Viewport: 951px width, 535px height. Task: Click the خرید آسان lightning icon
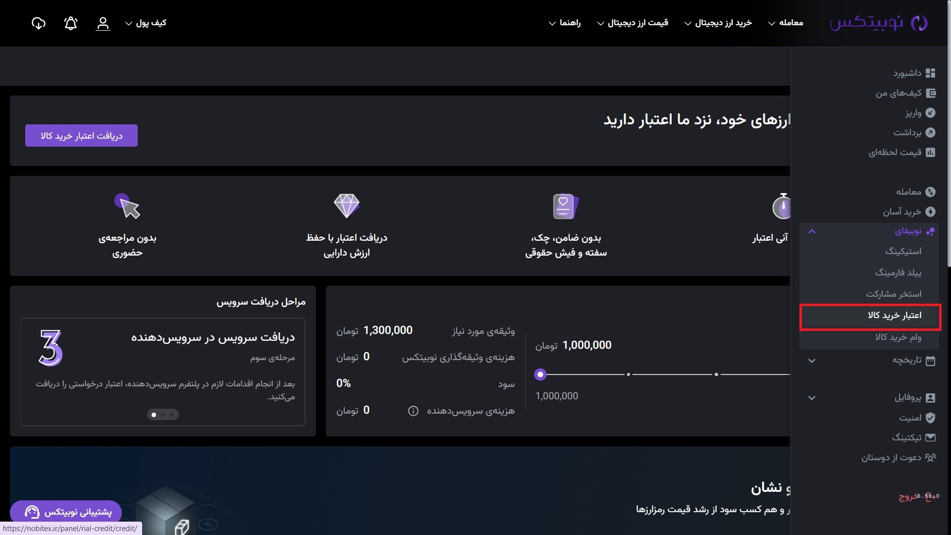(930, 212)
